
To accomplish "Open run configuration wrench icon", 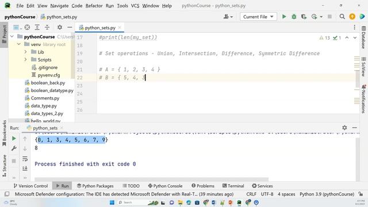I will point(14,148).
